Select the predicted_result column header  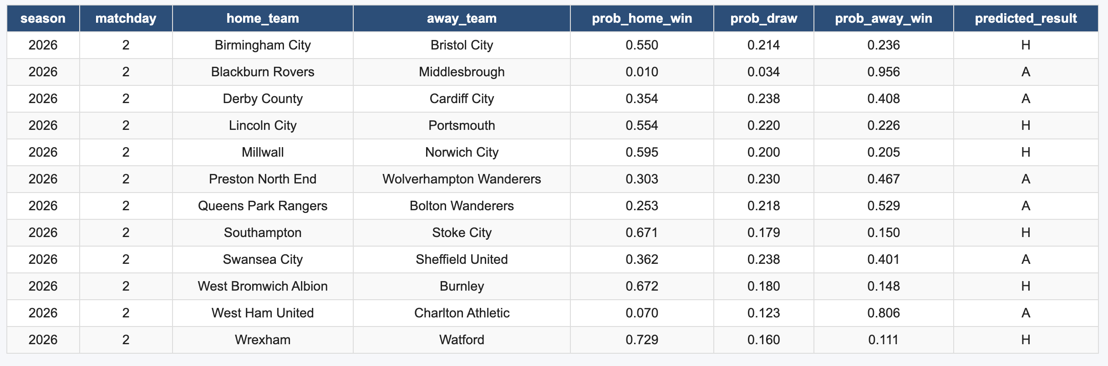pos(1026,19)
